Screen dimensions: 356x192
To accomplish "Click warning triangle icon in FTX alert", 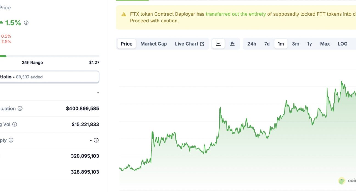I will pyautogui.click(x=124, y=14).
